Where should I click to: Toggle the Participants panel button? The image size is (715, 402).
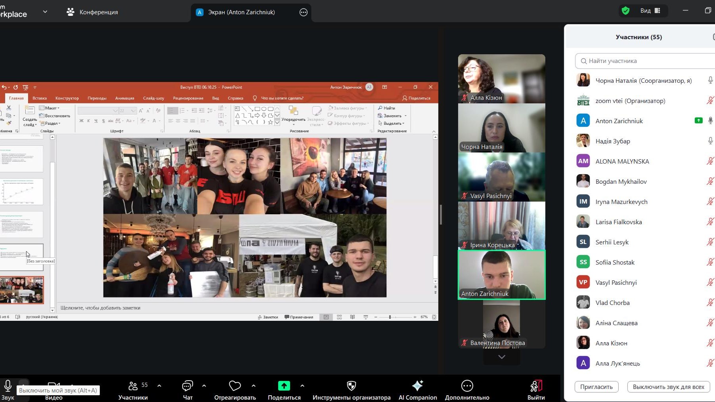[x=133, y=386]
